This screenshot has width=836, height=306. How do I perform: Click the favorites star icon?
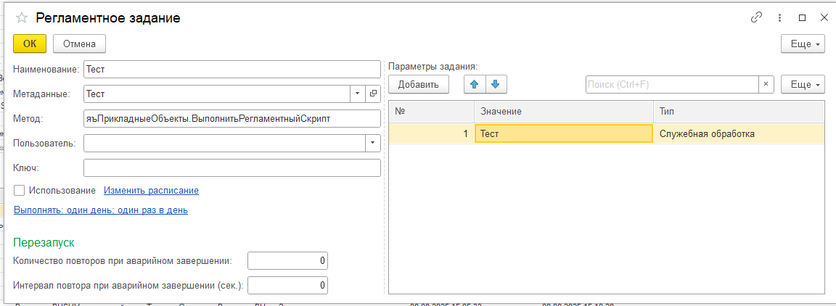tap(22, 18)
